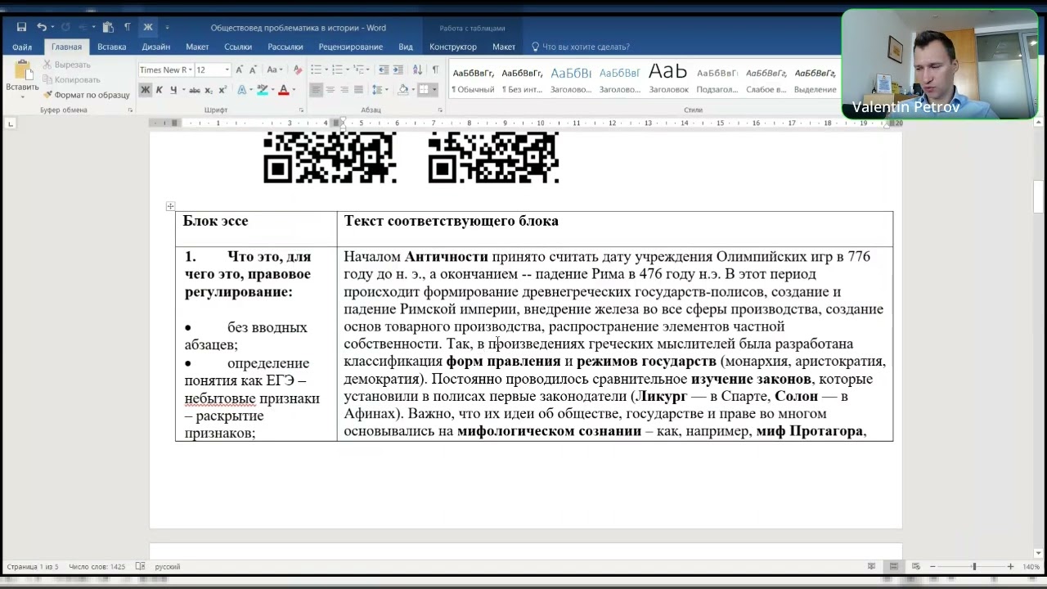The height and width of the screenshot is (589, 1047).
Task: Switch to the Ссылки ribbon tab
Action: [238, 47]
